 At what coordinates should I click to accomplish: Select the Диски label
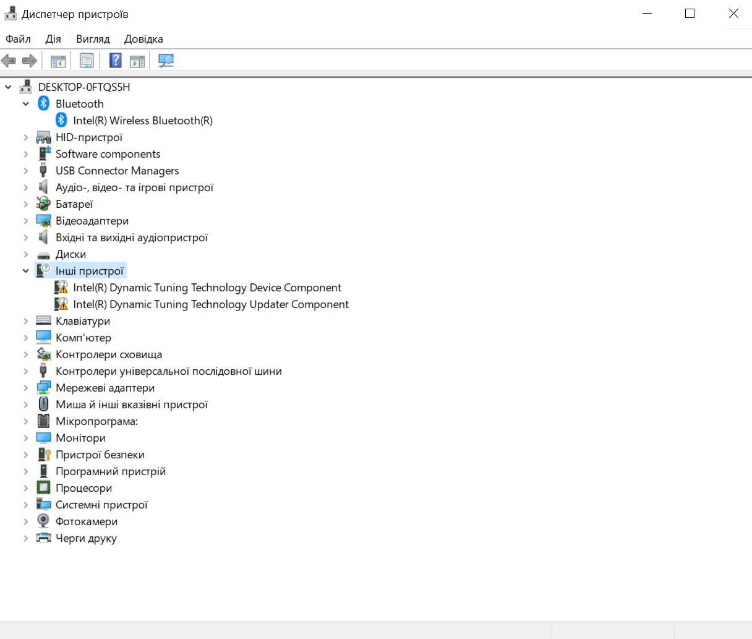71,254
